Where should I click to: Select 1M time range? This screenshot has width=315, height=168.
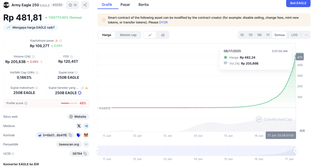click(x=259, y=35)
